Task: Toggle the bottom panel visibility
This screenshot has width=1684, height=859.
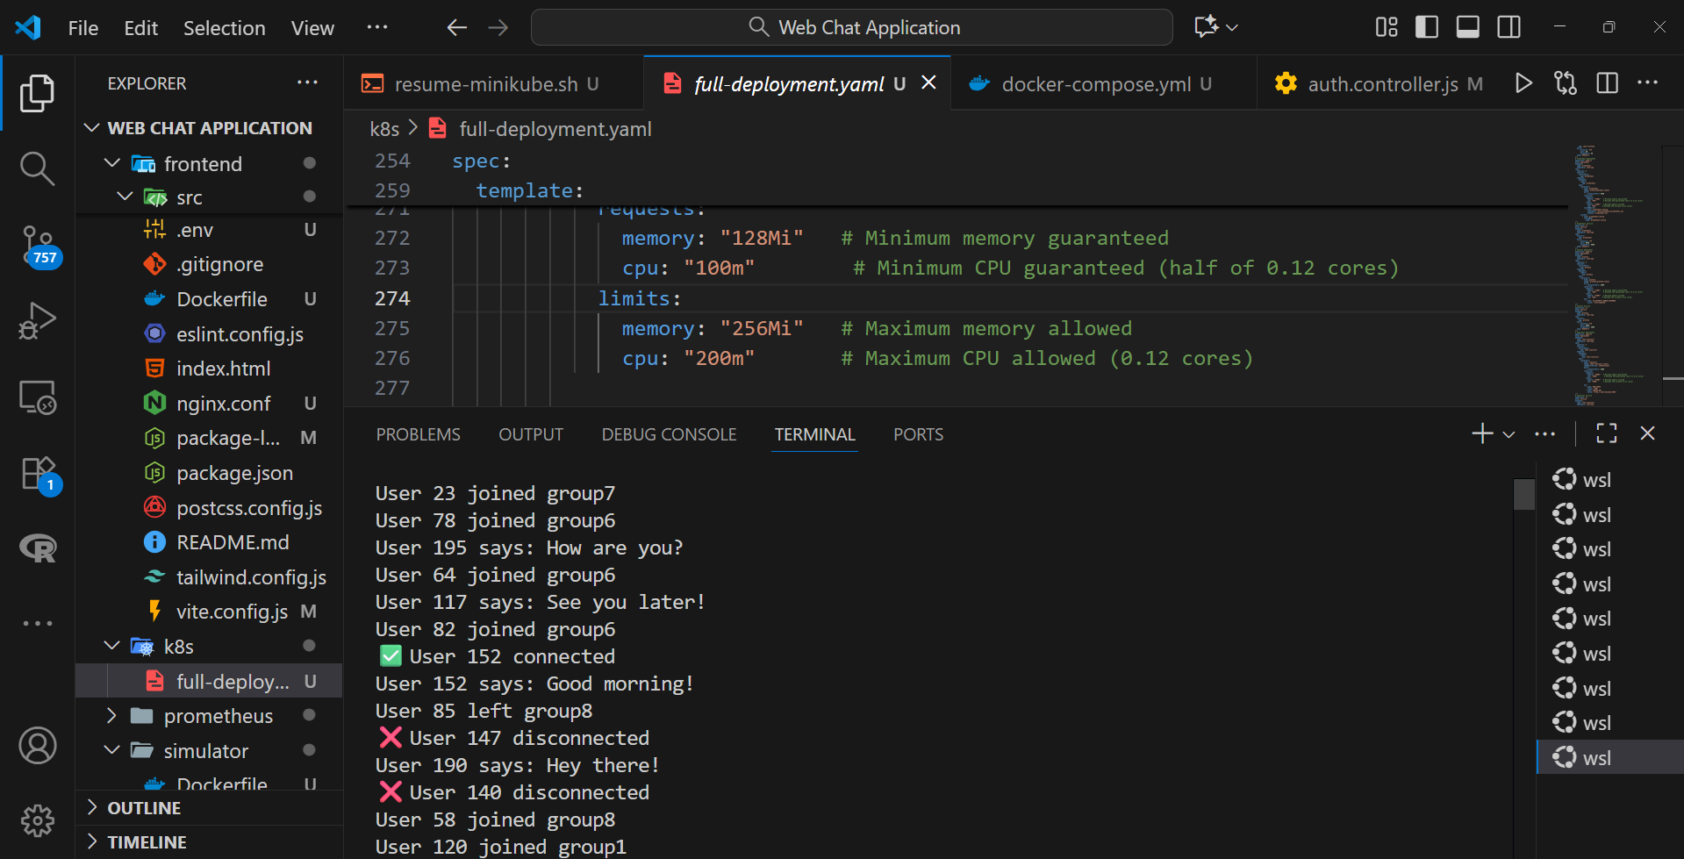Action: pos(1467,27)
